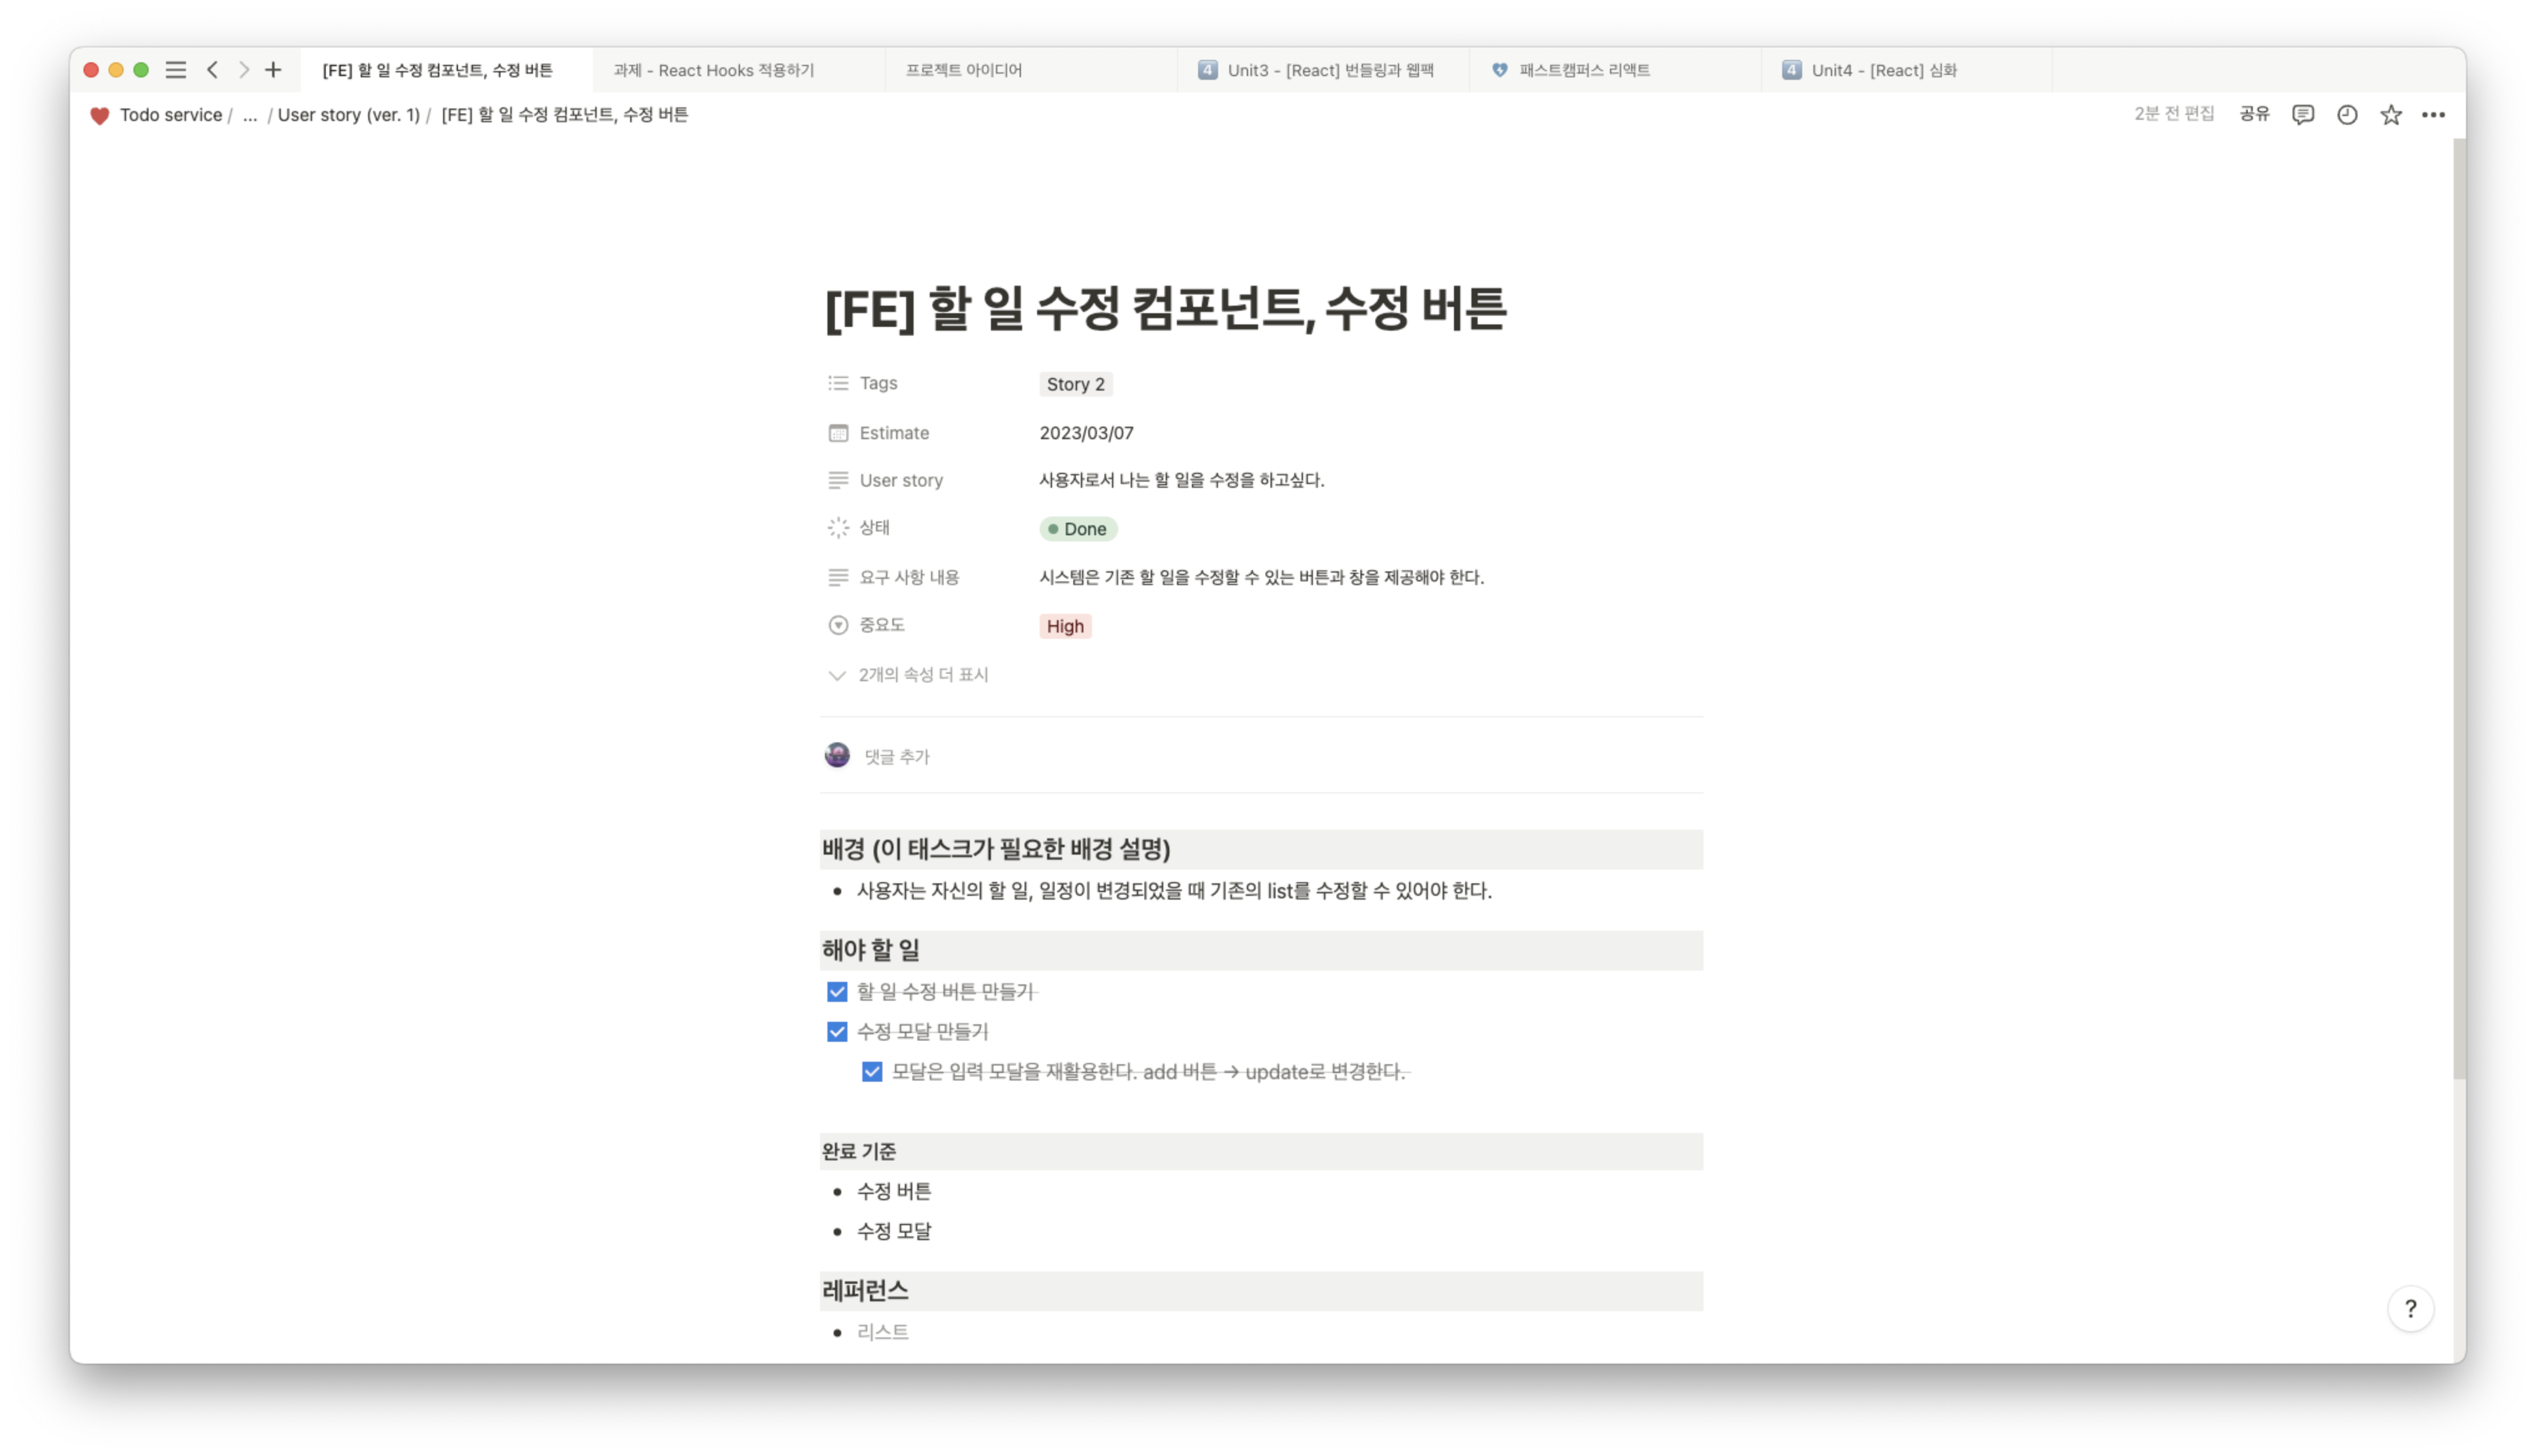Click the Tags property label
Screen dimensions: 2536x1456
pos(878,383)
